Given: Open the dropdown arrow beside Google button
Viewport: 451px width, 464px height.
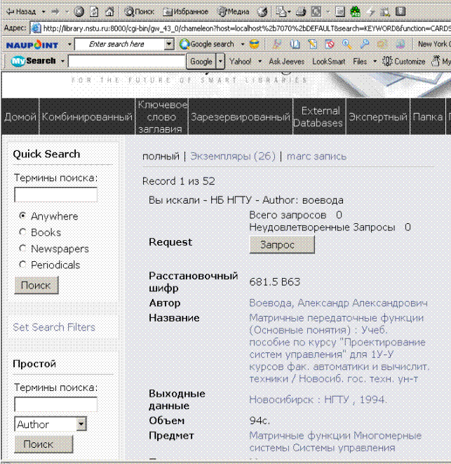Looking at the screenshot, I should click(x=221, y=61).
